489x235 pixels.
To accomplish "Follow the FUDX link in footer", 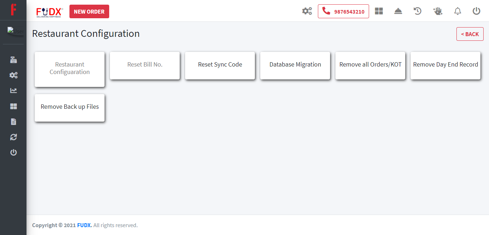I will (x=84, y=225).
